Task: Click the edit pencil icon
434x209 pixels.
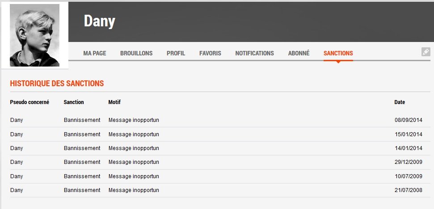Action: (x=426, y=52)
